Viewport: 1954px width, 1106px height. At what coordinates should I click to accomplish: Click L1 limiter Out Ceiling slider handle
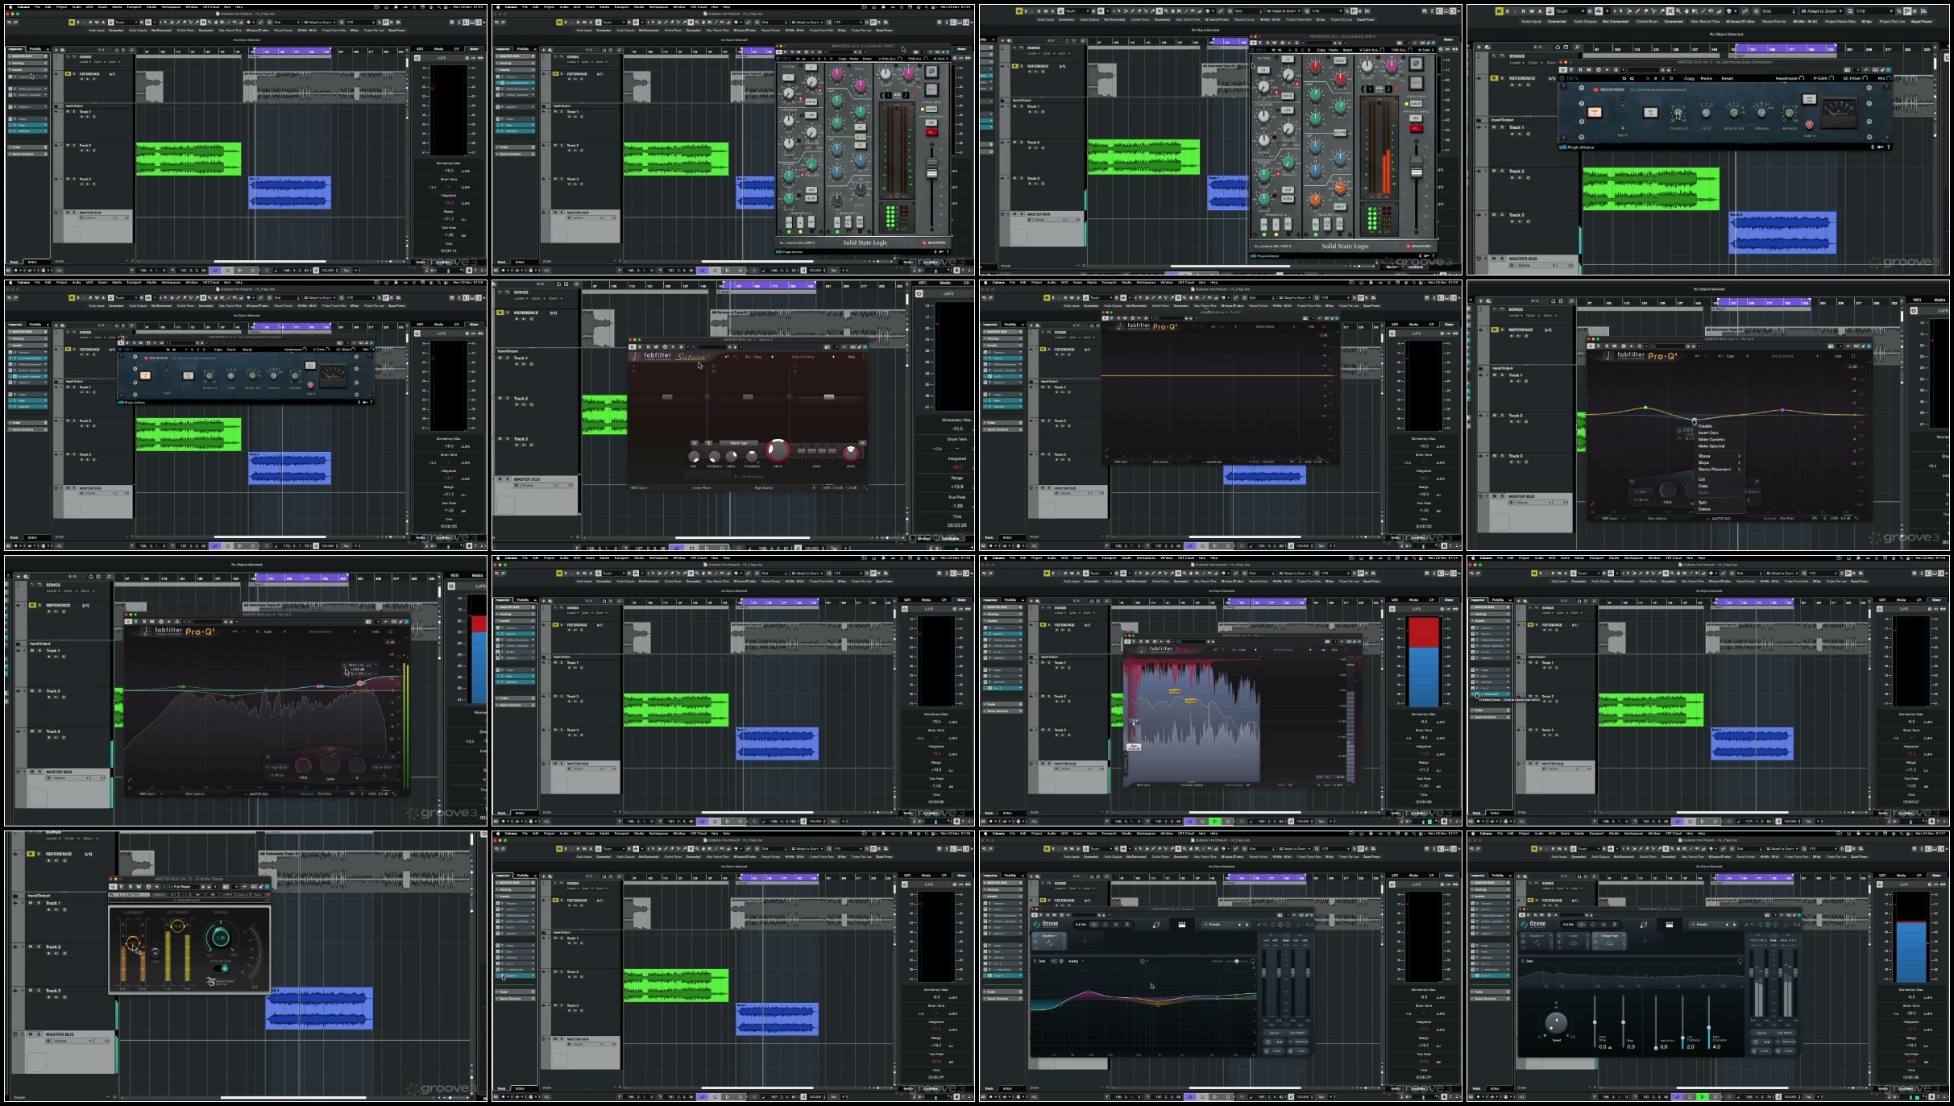click(178, 926)
